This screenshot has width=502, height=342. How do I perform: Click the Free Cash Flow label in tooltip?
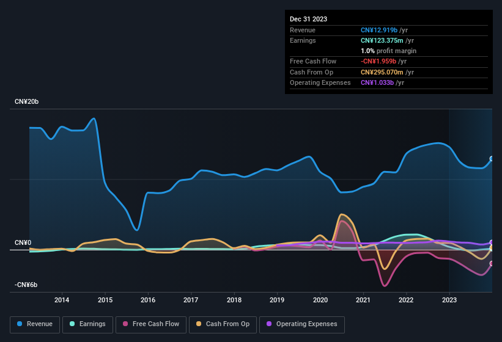click(313, 61)
